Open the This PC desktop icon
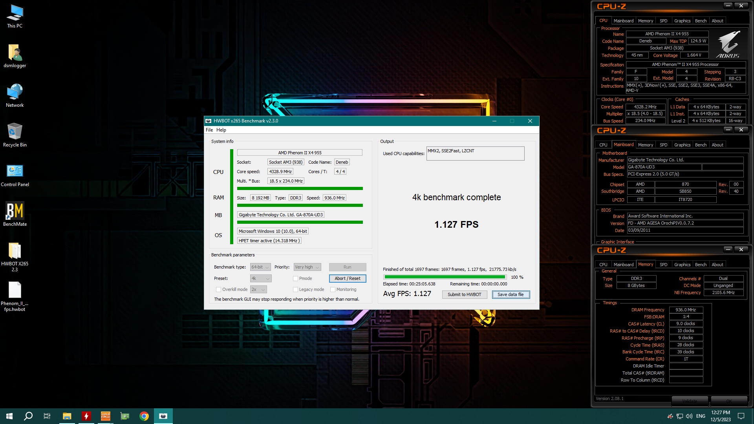Viewport: 754px width, 424px height. point(15,16)
